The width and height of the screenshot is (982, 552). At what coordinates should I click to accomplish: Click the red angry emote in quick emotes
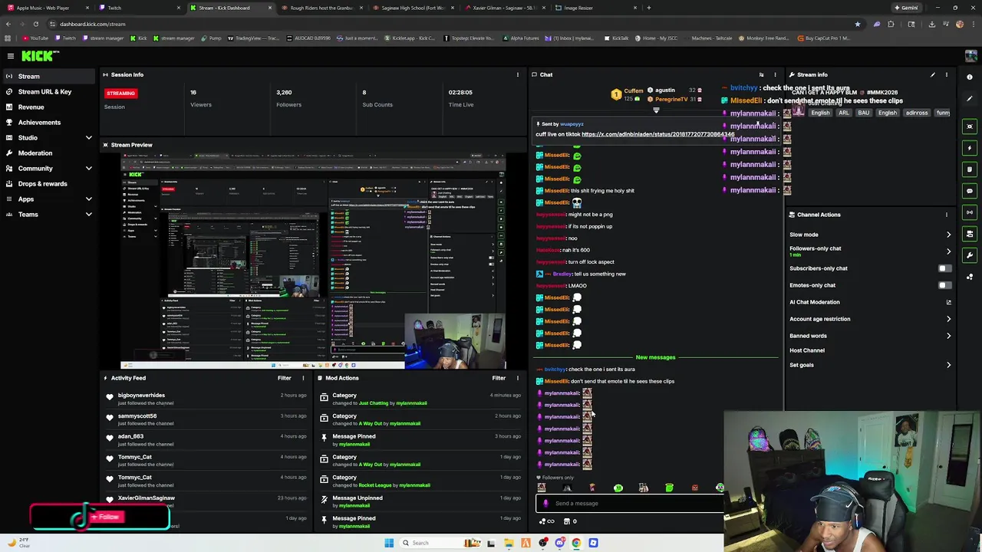(694, 488)
